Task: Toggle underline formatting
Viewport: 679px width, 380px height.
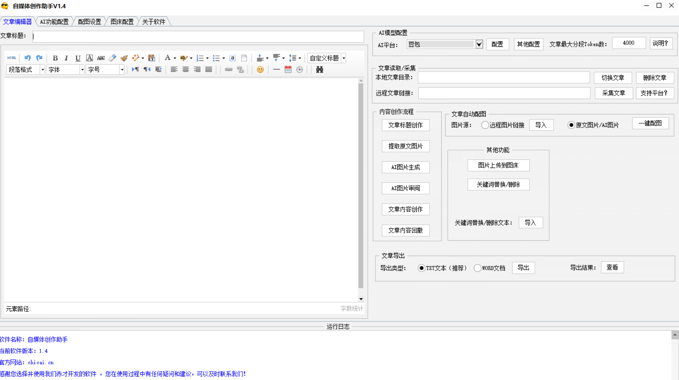Action: coord(78,58)
